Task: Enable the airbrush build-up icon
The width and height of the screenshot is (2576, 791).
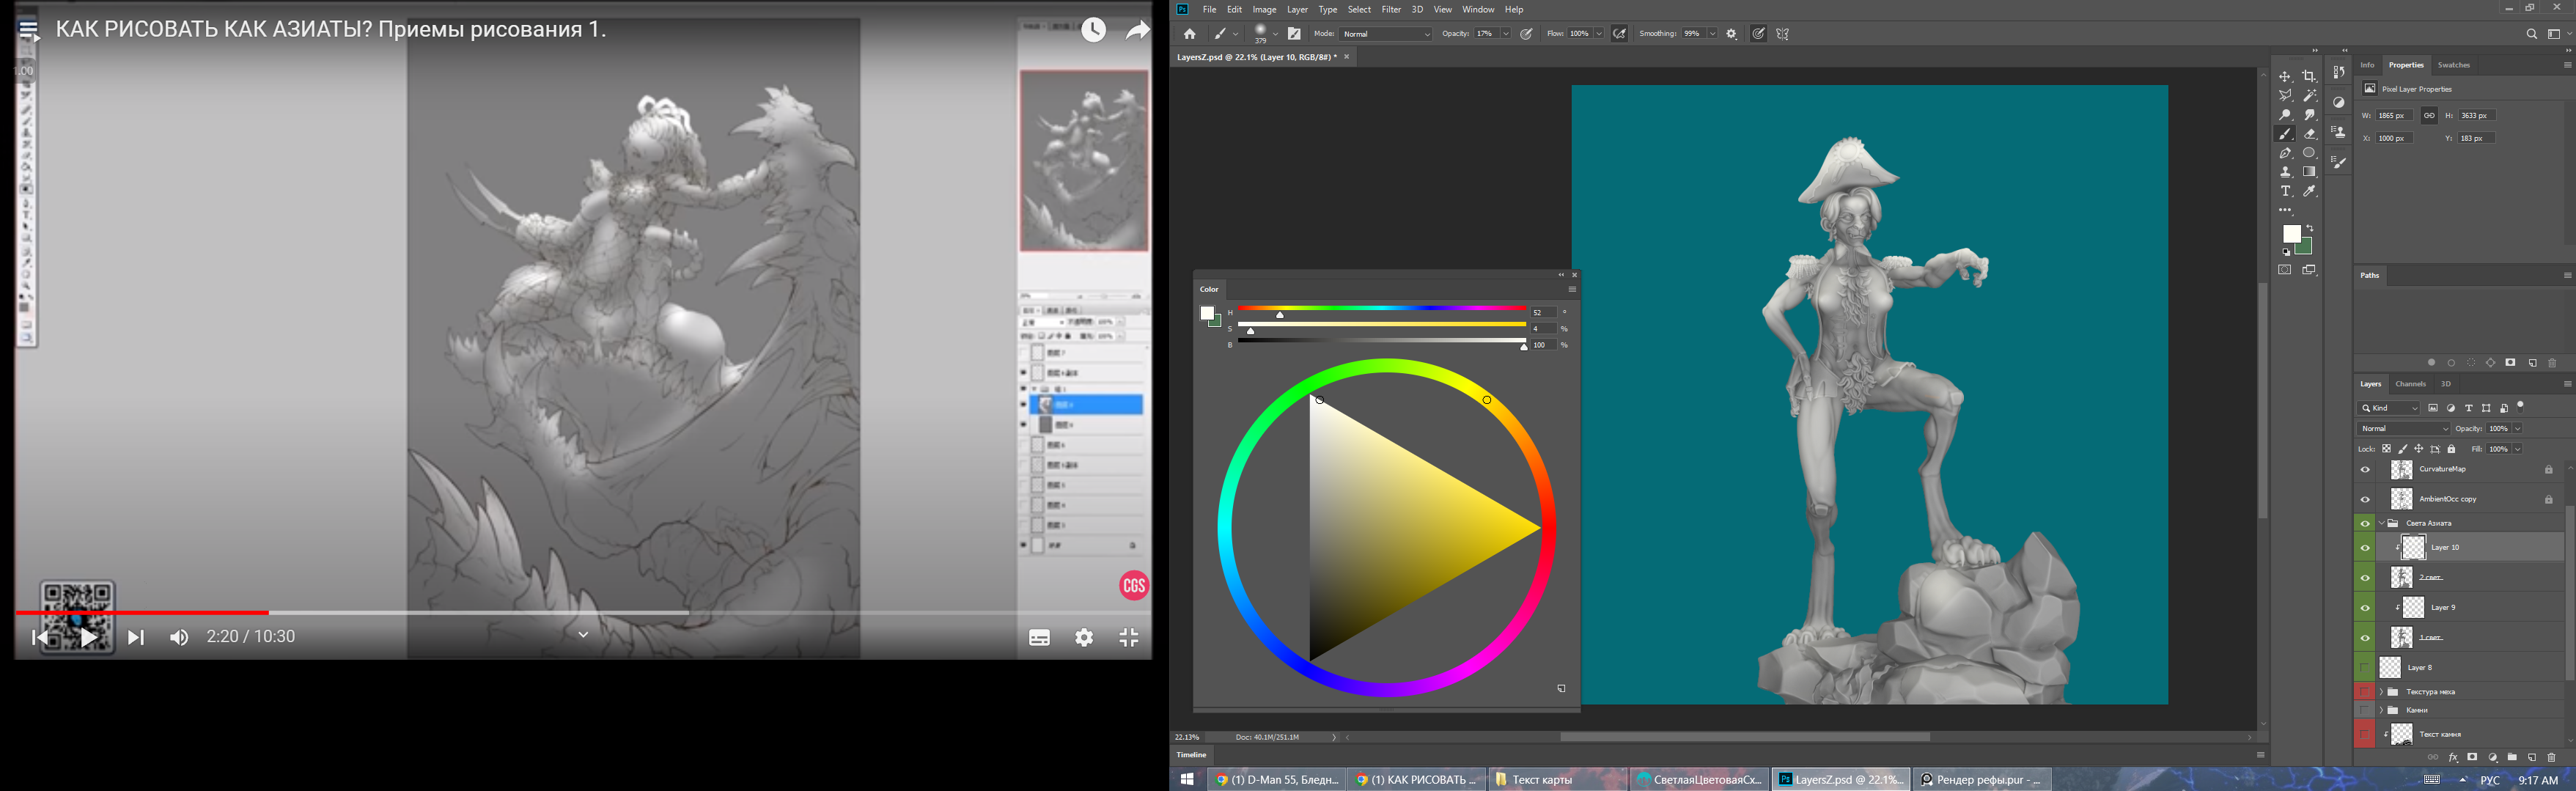Action: (1620, 34)
